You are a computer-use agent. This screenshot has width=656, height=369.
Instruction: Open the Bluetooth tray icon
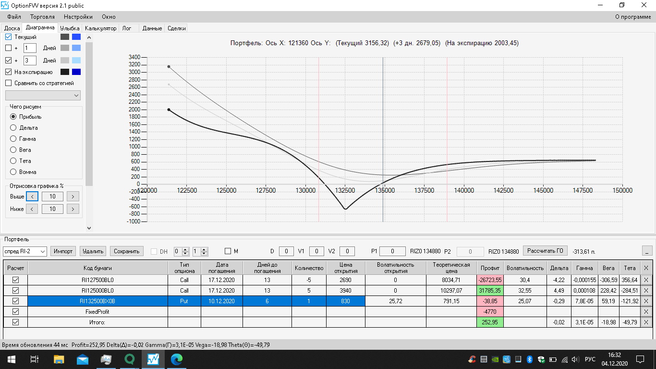click(x=530, y=359)
